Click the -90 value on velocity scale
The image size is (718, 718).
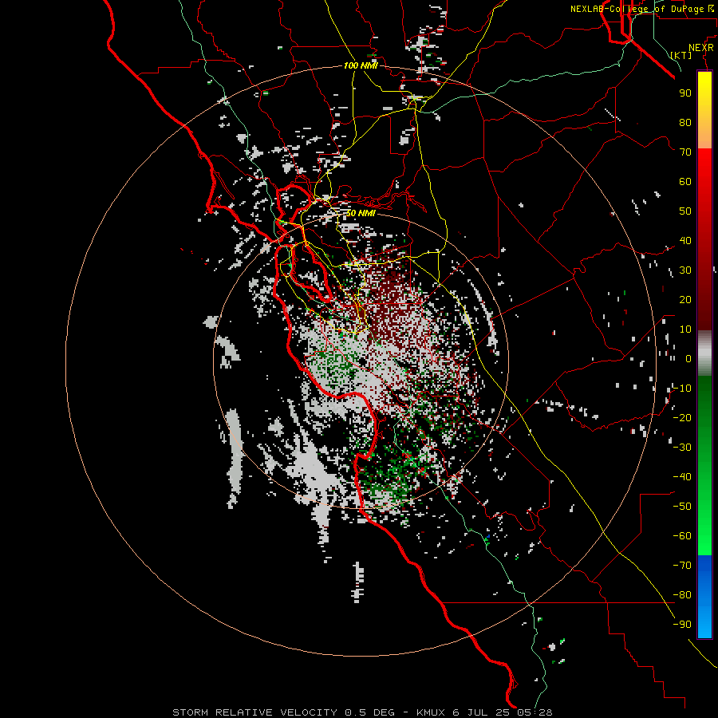(x=682, y=625)
